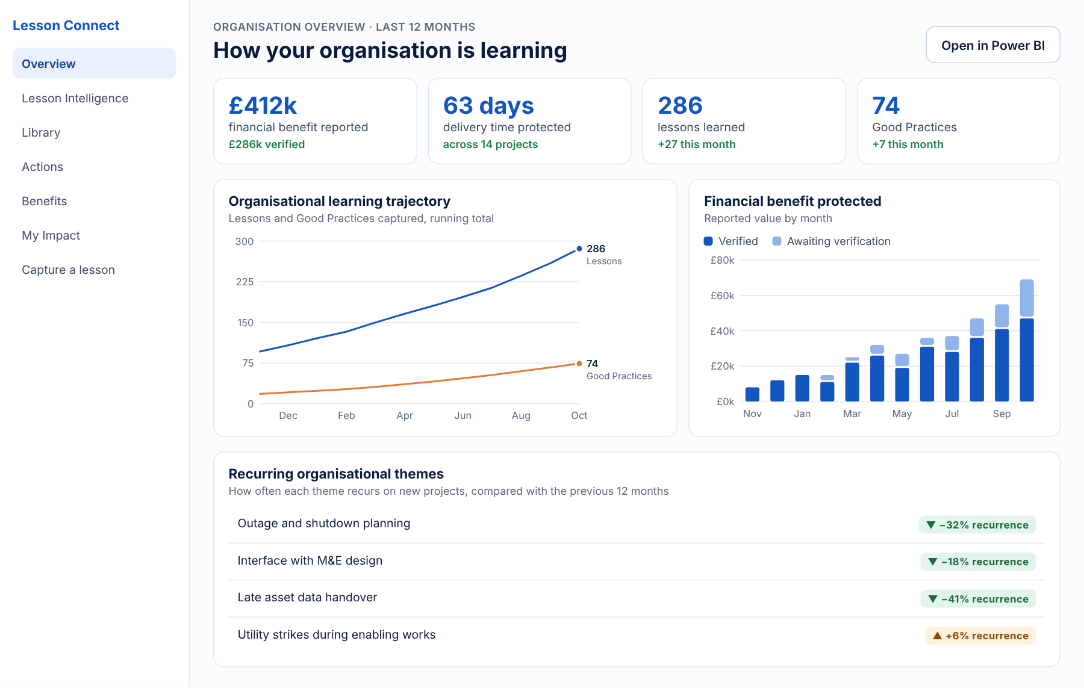
Task: Click the Lesson Connect logo link
Action: [x=66, y=25]
